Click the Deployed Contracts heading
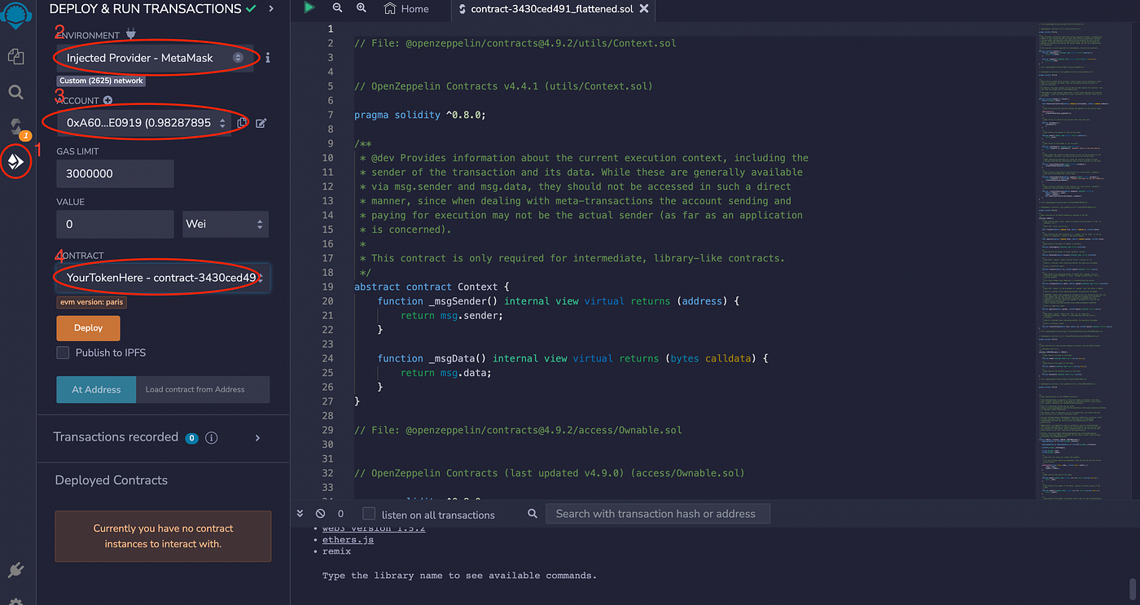The image size is (1140, 605). pos(112,480)
